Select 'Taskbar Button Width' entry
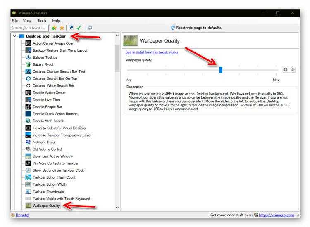 click(x=50, y=184)
